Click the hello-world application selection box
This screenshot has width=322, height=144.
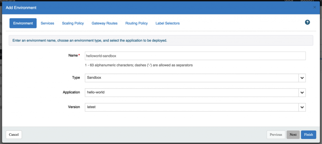[x=192, y=92]
